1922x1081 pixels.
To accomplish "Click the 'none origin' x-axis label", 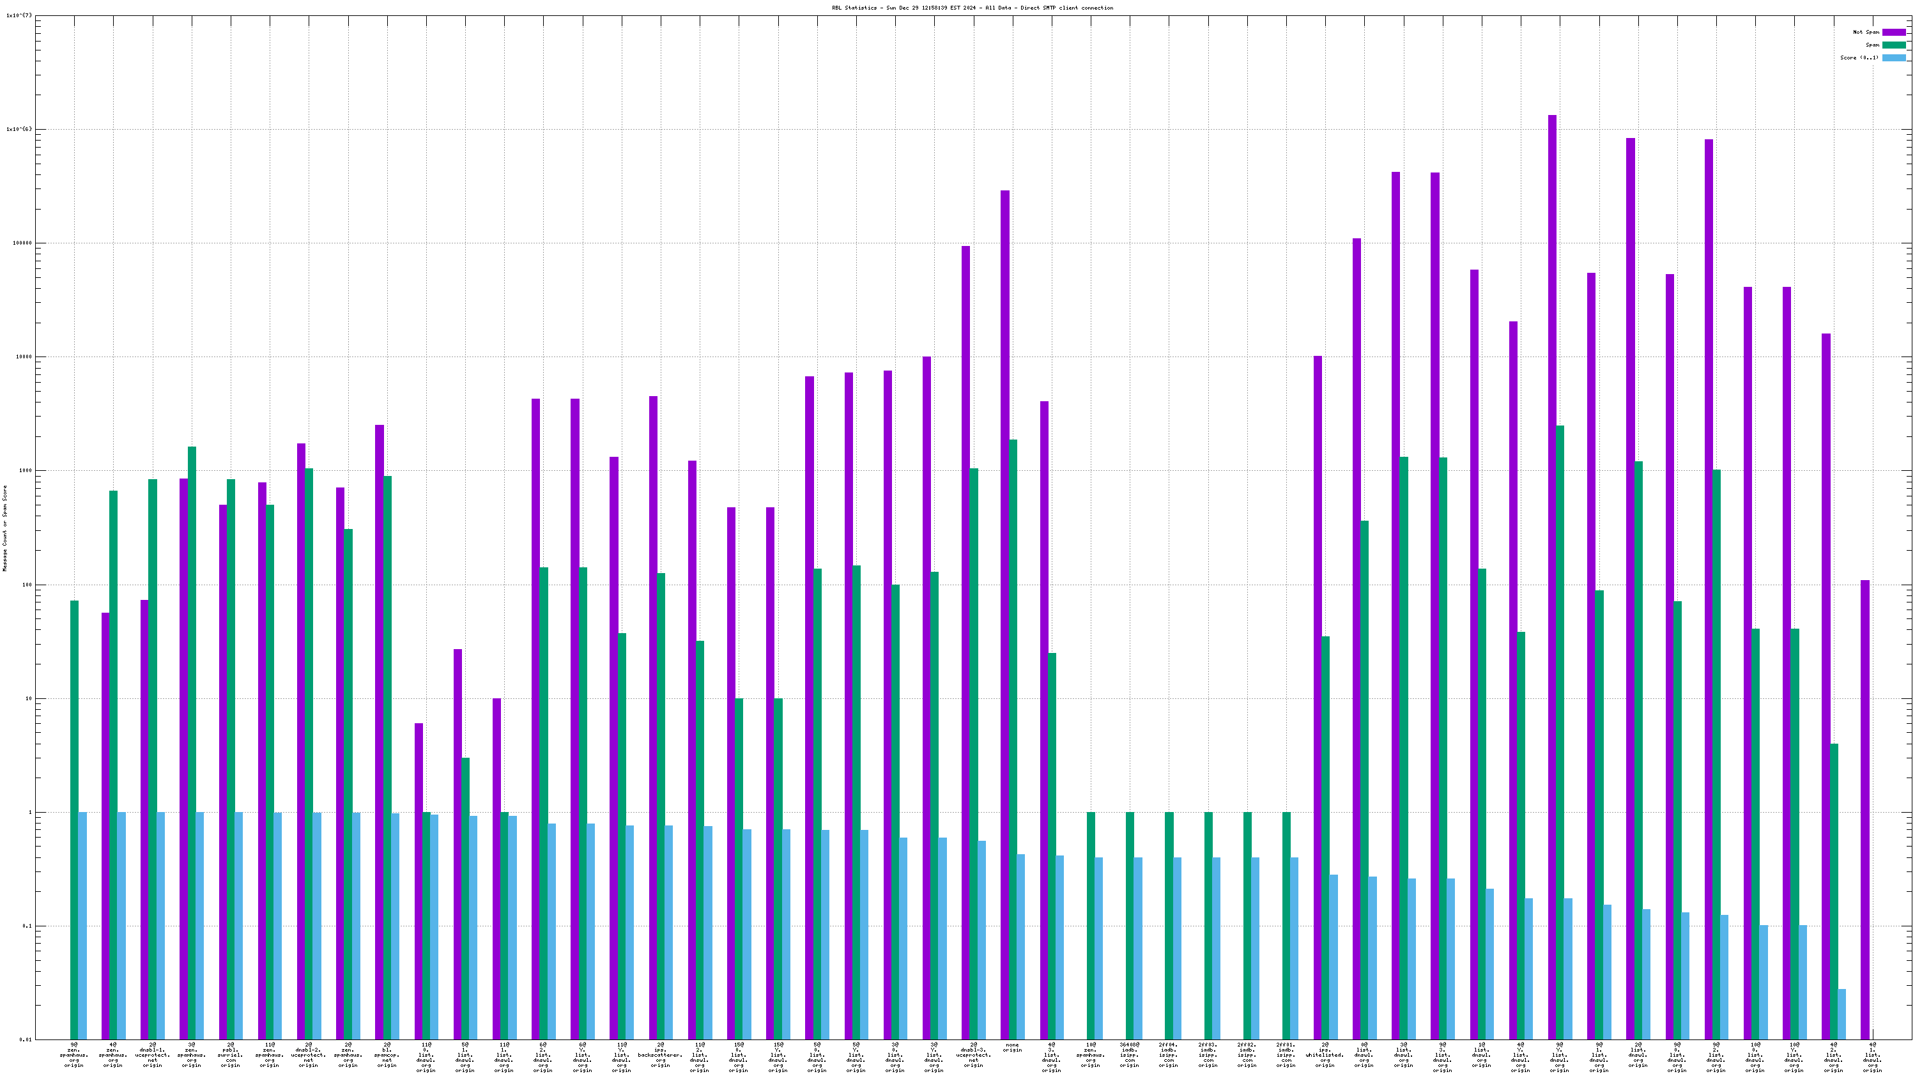I will [x=1011, y=1047].
